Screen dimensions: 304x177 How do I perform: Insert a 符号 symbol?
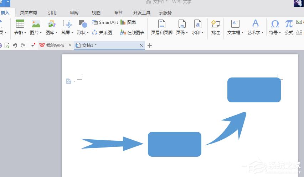pos(275,24)
